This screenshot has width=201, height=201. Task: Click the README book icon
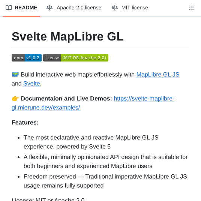tap(9, 8)
